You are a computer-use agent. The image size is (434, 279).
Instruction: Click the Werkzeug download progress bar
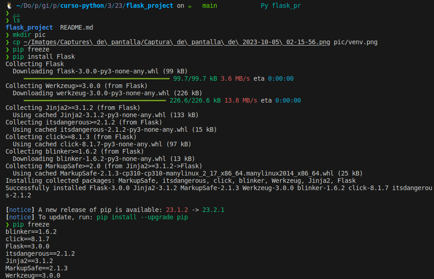click(x=95, y=100)
